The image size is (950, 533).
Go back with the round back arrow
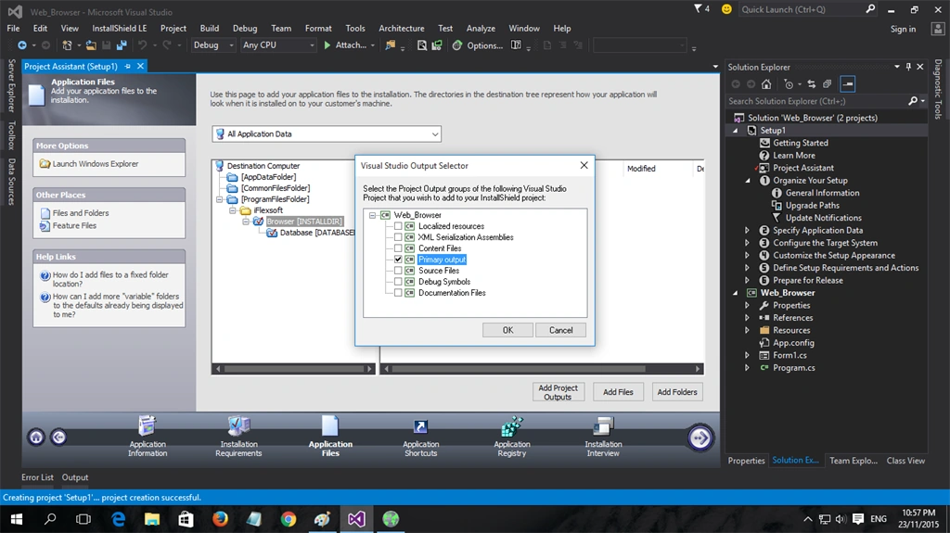[58, 438]
